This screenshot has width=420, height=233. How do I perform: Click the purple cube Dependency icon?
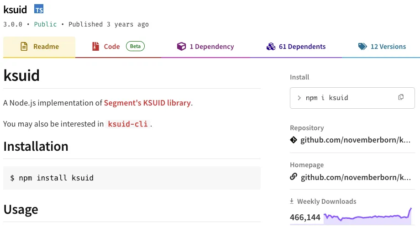[x=181, y=47]
